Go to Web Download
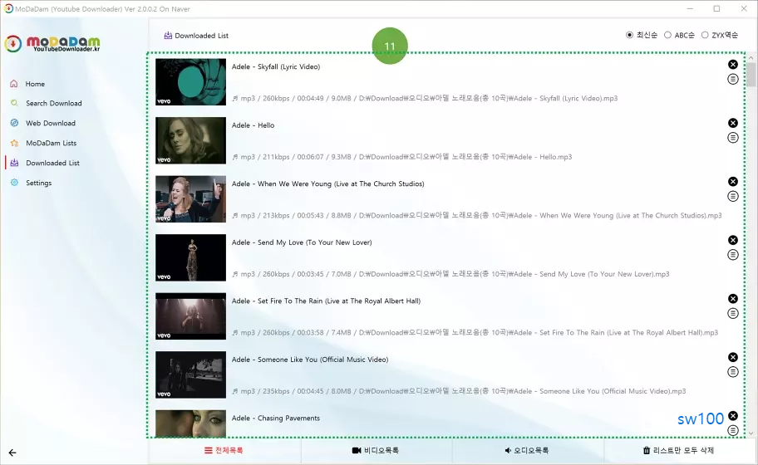The width and height of the screenshot is (758, 465). pos(51,123)
